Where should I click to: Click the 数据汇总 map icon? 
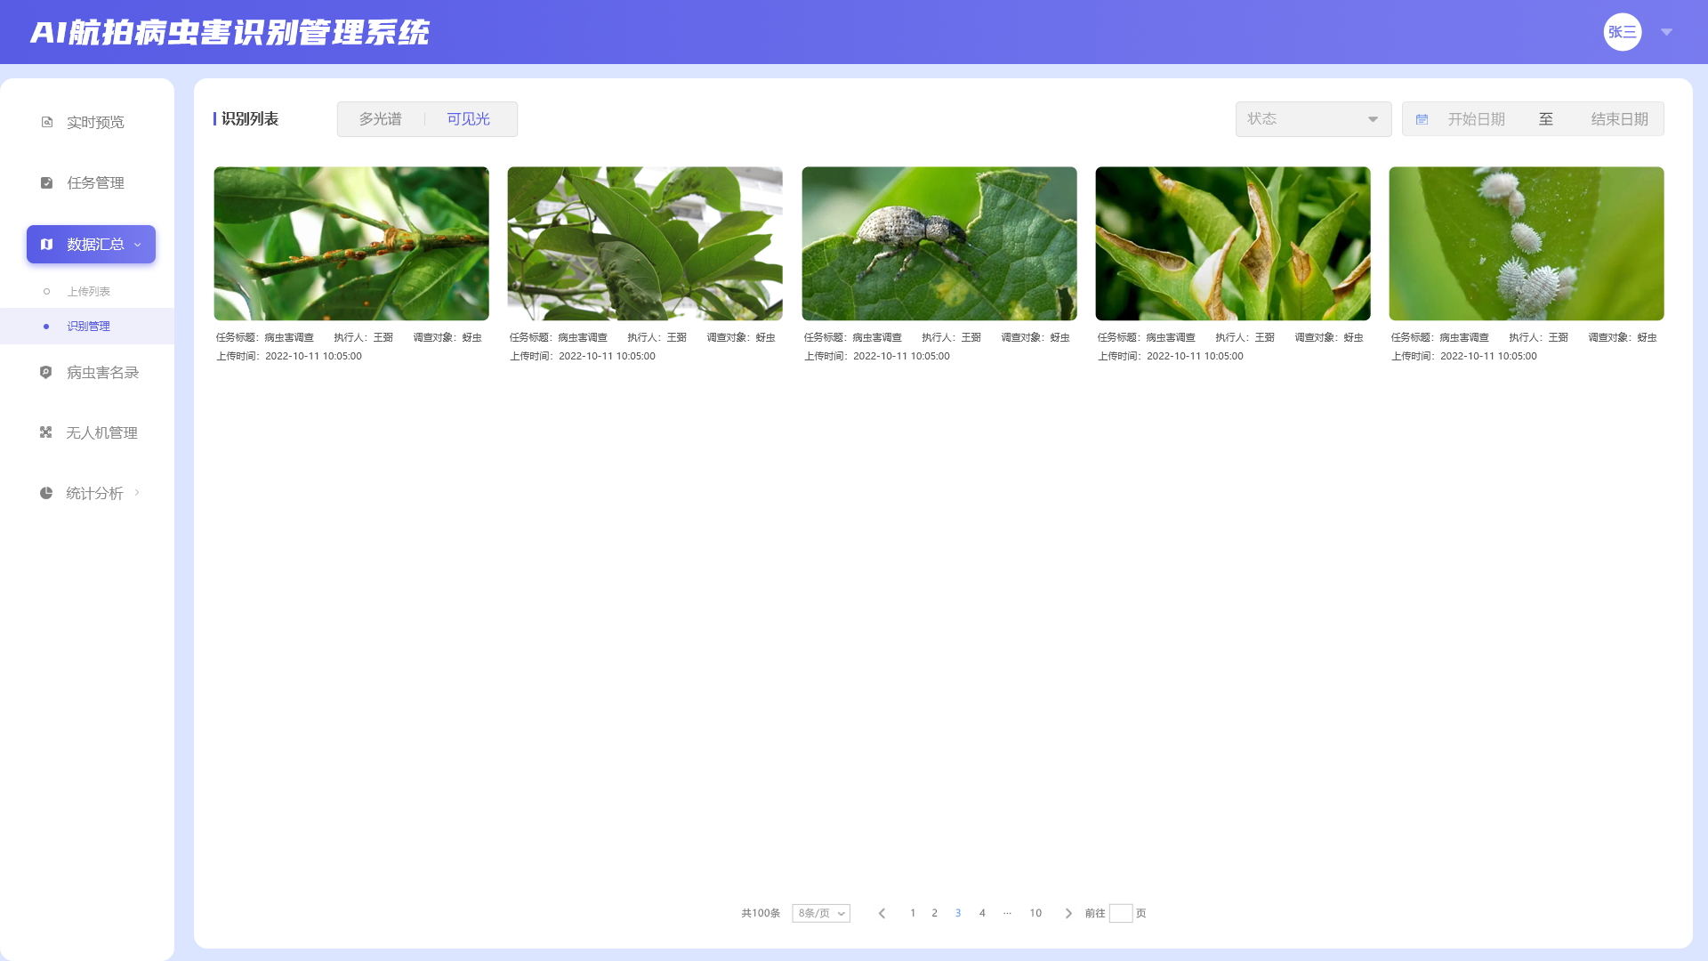pos(47,244)
